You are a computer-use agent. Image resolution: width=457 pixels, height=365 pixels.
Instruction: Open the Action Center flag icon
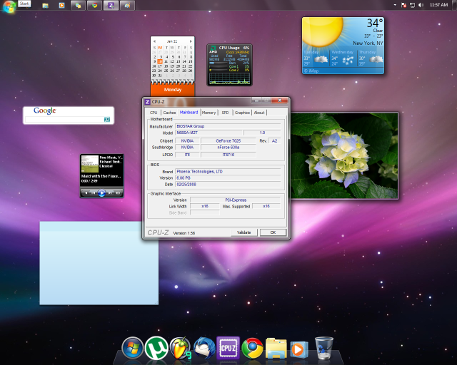[403, 5]
